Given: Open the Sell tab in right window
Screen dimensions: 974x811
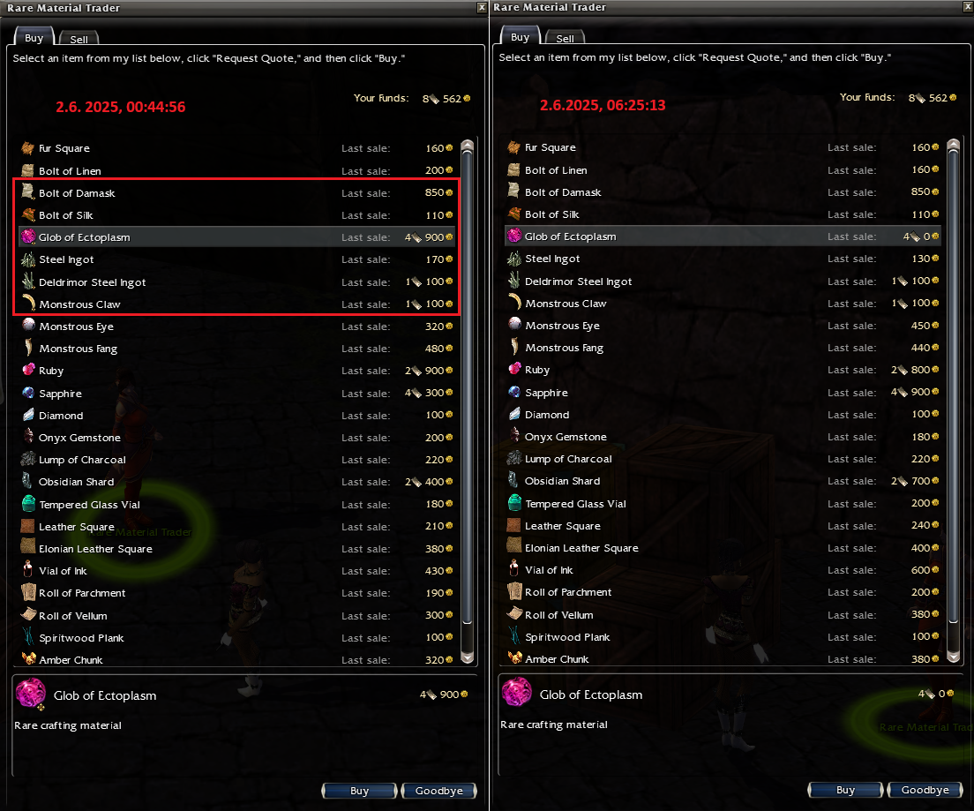Looking at the screenshot, I should 565,38.
